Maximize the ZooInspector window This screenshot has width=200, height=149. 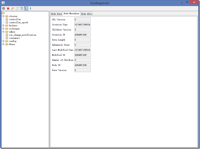tap(187, 2)
